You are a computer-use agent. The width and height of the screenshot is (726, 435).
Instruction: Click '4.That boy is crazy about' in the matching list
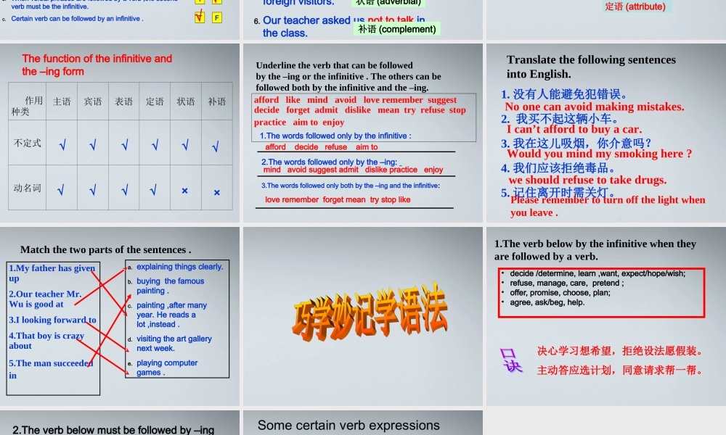pos(46,341)
